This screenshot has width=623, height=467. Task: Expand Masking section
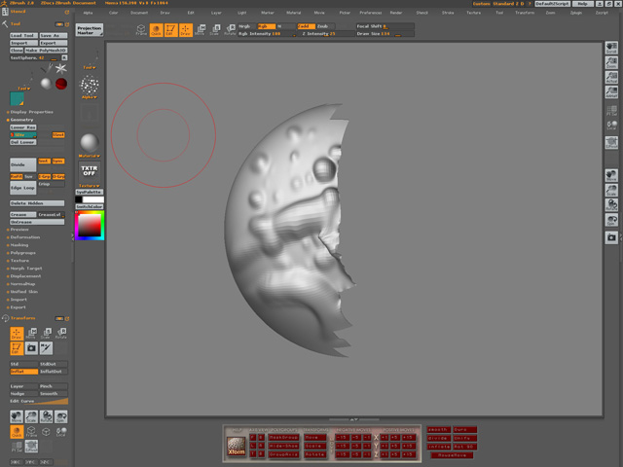click(19, 245)
